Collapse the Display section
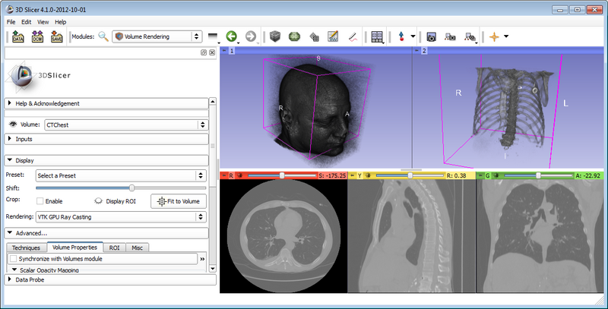This screenshot has height=309, width=608. coord(106,160)
